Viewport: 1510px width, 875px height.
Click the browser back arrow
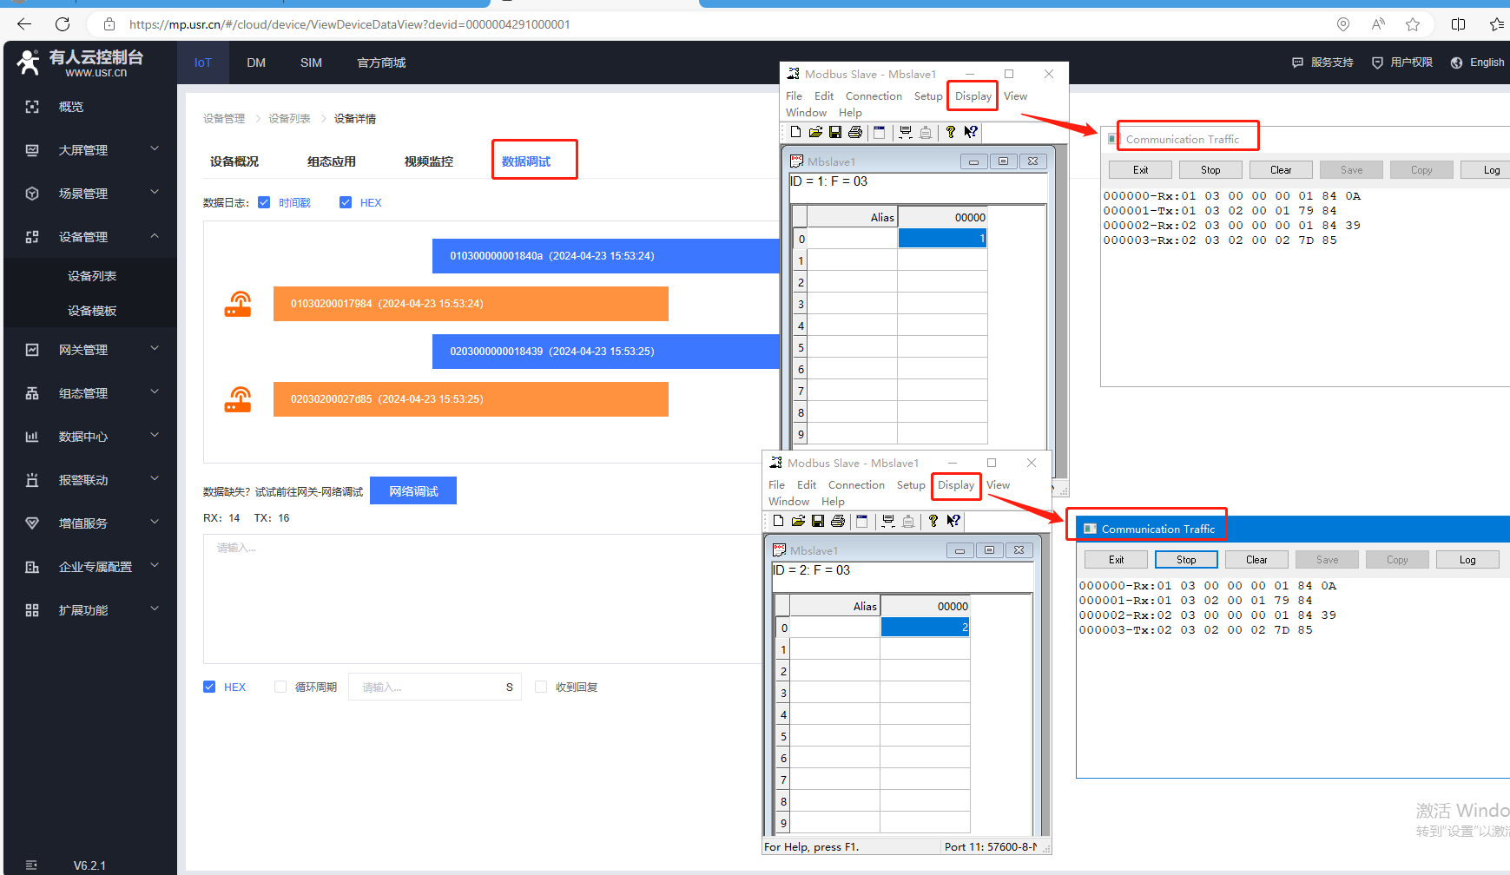click(24, 24)
